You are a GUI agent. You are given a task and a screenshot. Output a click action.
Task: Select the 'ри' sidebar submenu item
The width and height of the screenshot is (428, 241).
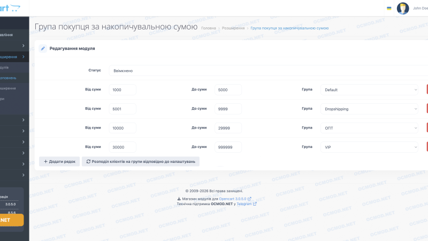[2, 99]
